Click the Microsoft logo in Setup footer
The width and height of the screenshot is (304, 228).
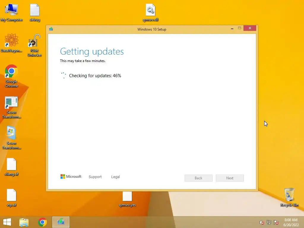pyautogui.click(x=71, y=176)
